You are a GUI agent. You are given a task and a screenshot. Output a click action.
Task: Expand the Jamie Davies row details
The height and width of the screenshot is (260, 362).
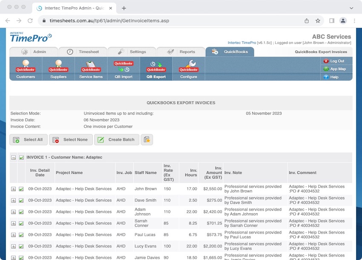point(13,258)
